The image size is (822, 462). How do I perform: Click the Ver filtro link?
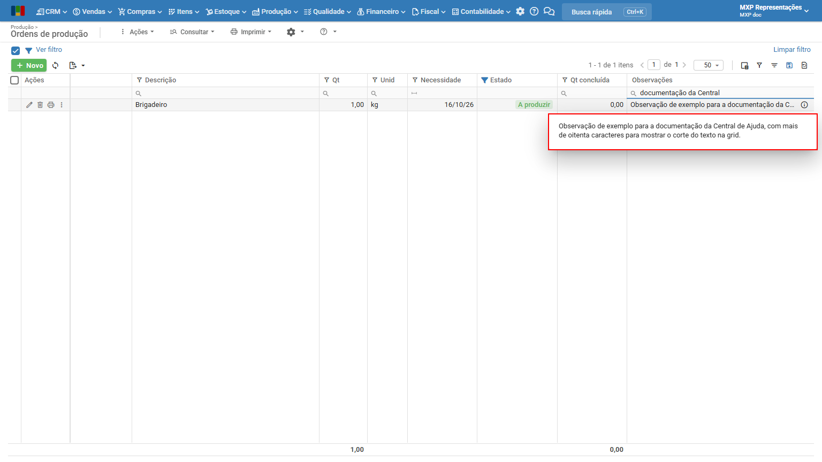(49, 50)
